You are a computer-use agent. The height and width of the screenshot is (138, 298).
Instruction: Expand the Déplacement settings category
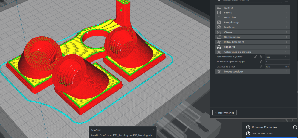pyautogui.click(x=252, y=37)
